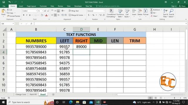Open the Flash Fill sheet tab

[33, 94]
